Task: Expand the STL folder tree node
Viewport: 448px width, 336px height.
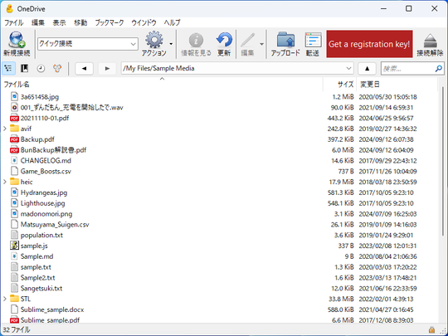Action: point(5,299)
